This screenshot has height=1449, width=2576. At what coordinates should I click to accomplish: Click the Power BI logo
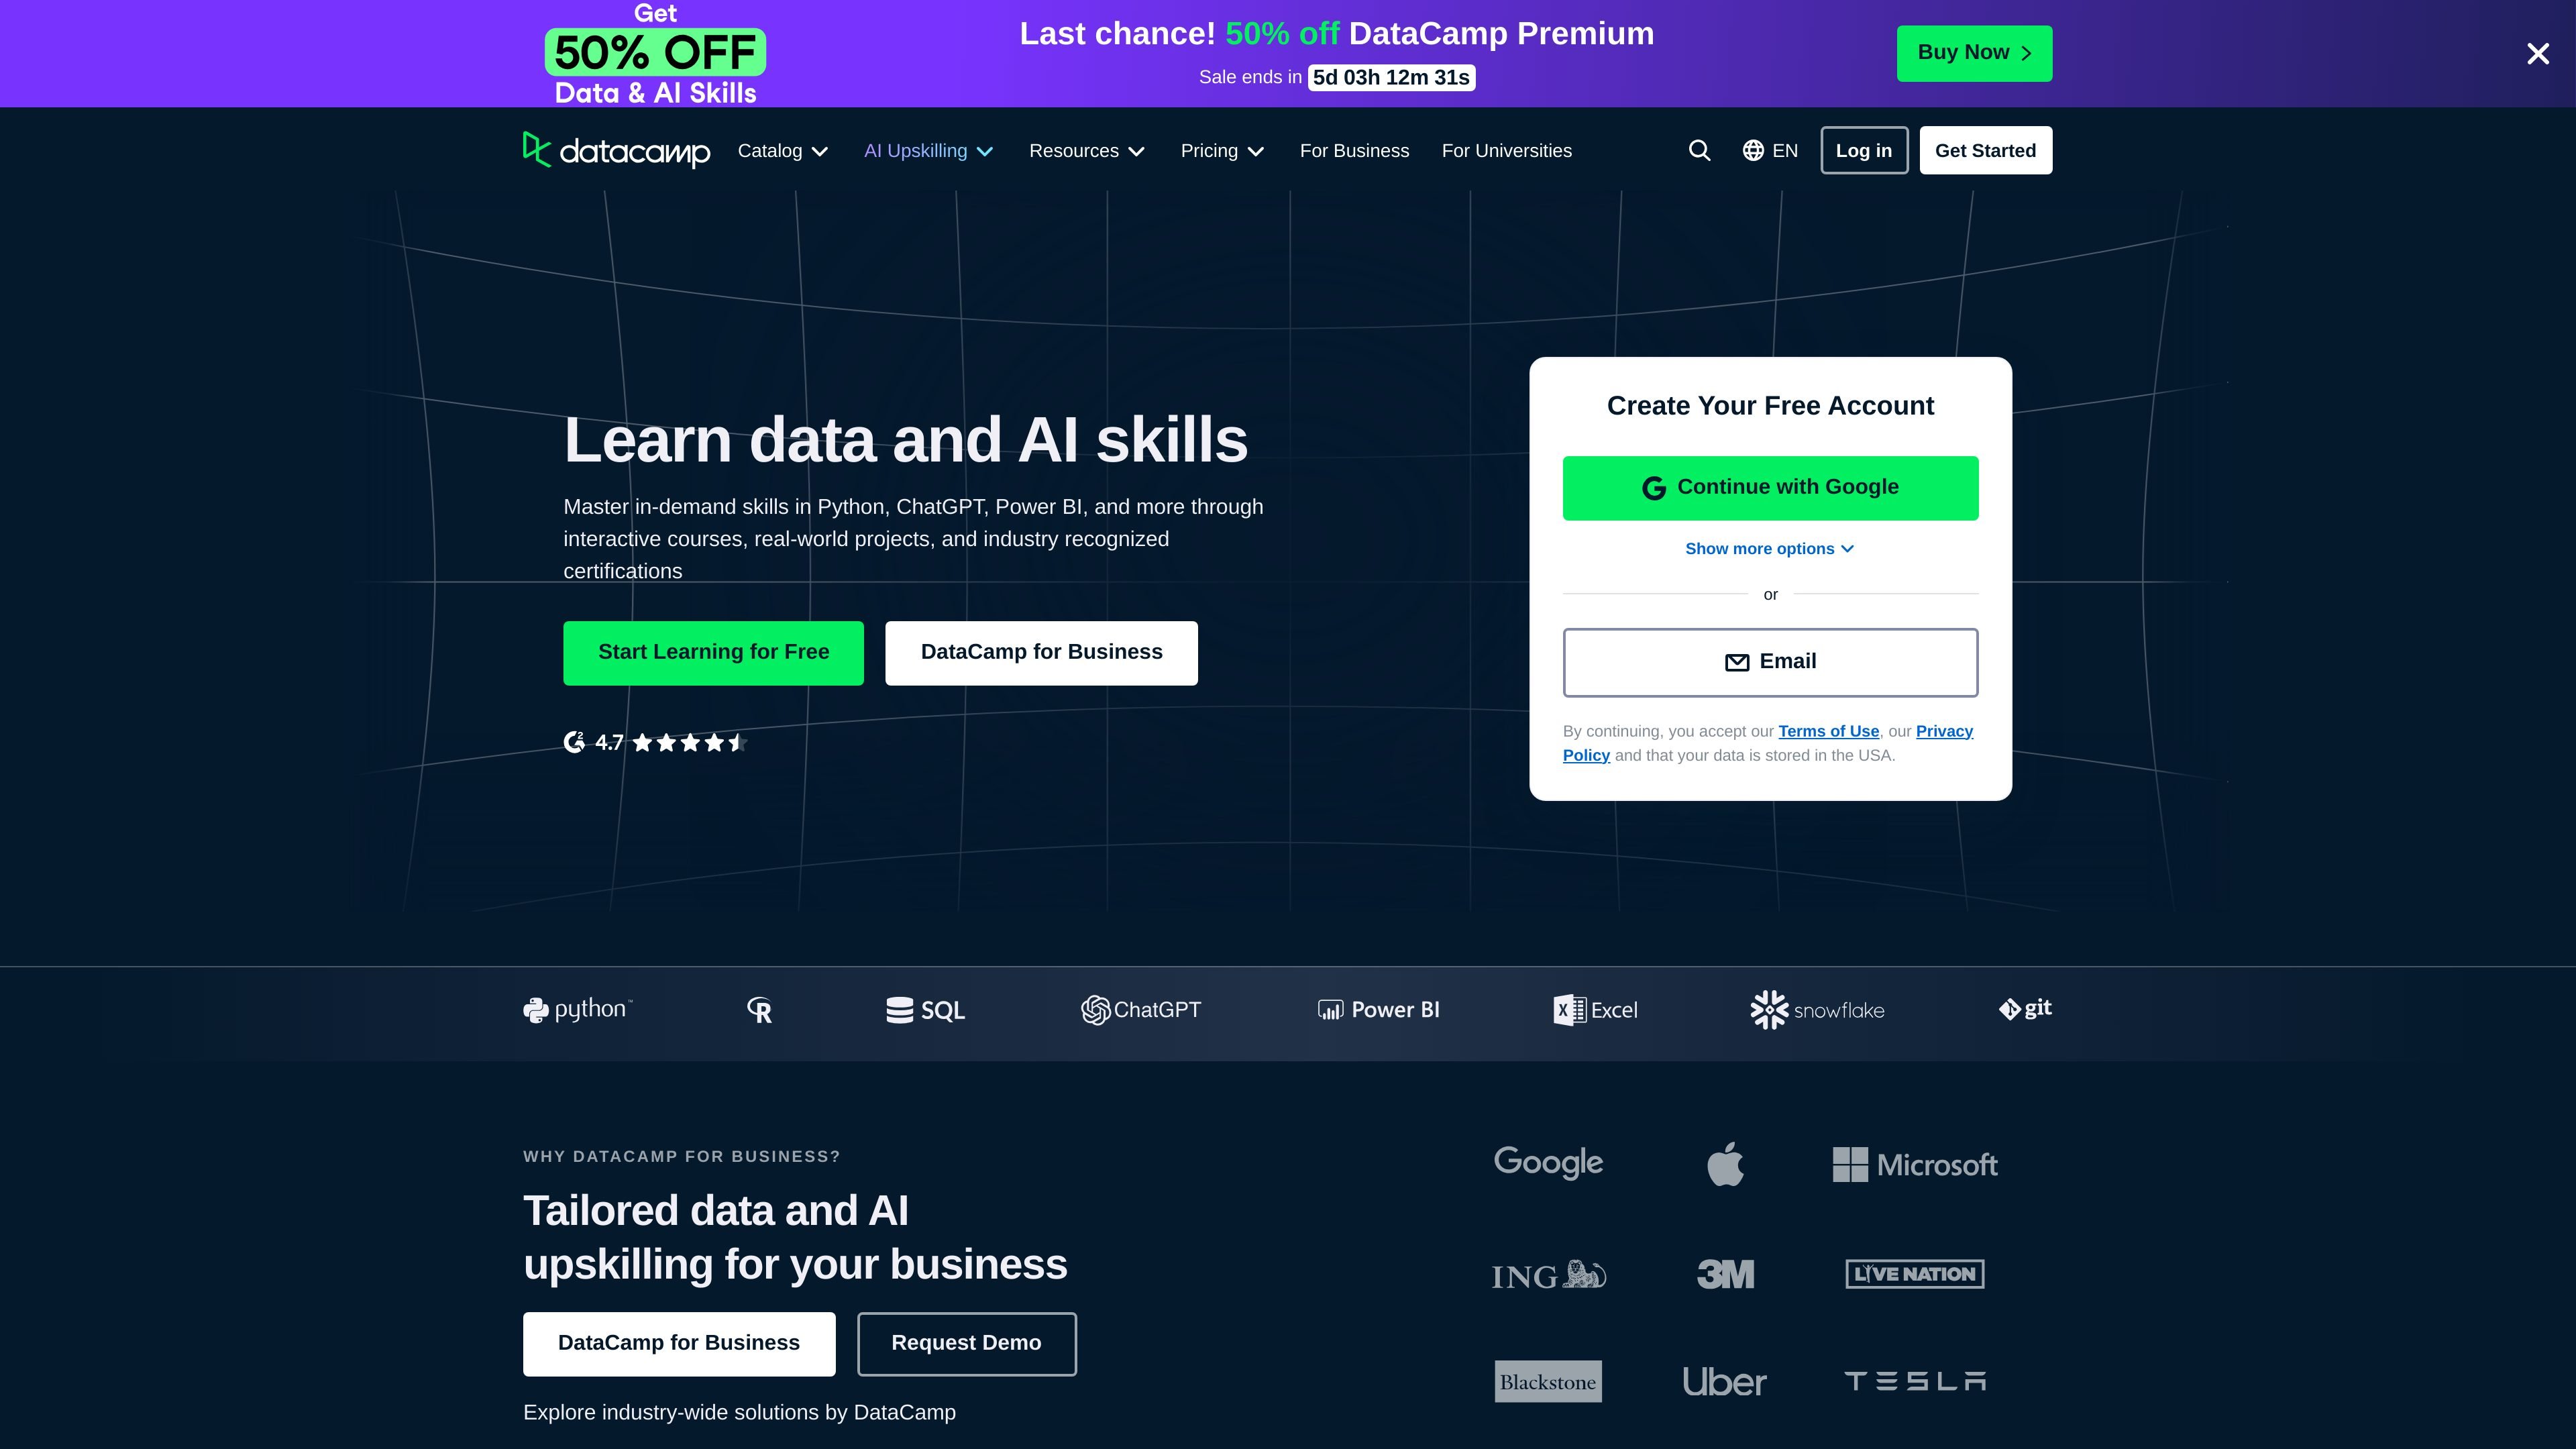click(x=1378, y=1010)
